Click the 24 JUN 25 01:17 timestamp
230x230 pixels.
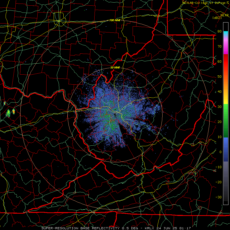pyautogui.click(x=174, y=228)
